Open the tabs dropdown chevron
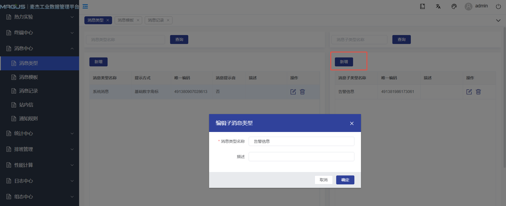The width and height of the screenshot is (506, 206). click(x=498, y=21)
